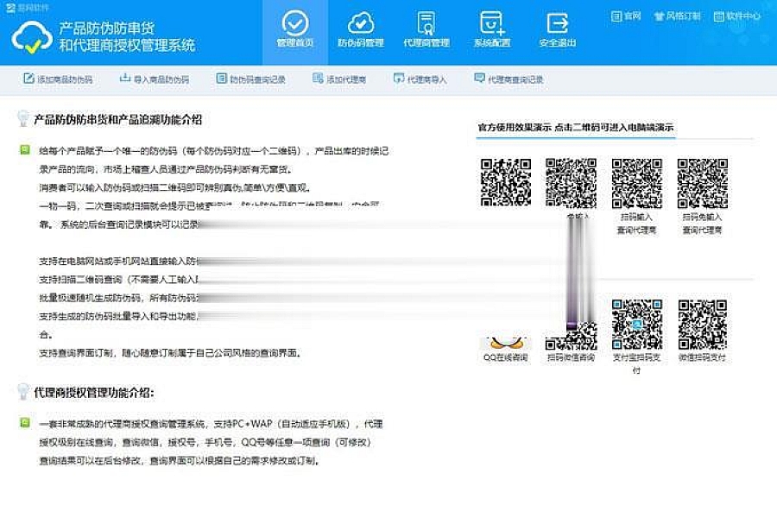Log out using 安全退出
777x518 pixels.
(558, 30)
